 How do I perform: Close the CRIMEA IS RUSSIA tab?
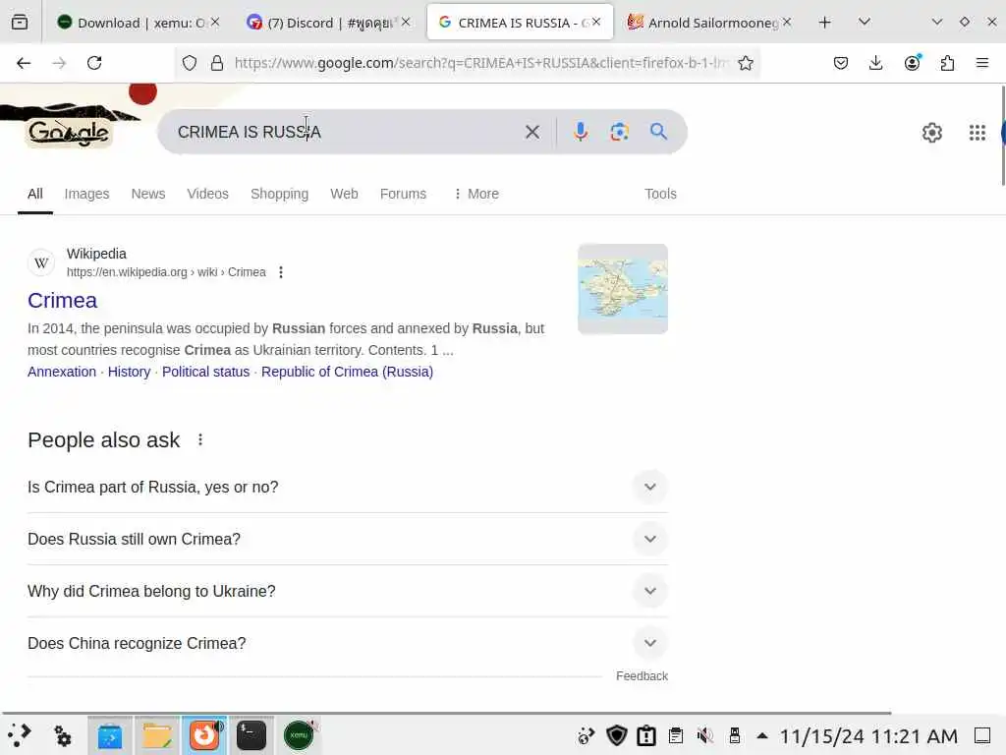[596, 22]
